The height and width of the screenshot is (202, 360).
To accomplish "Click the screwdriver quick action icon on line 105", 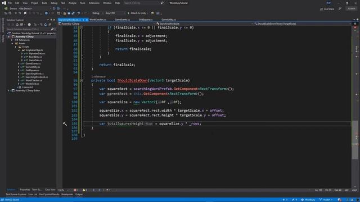I will 65,123.
